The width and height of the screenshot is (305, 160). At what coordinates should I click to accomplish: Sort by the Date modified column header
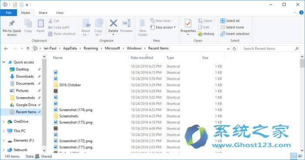tap(142, 58)
